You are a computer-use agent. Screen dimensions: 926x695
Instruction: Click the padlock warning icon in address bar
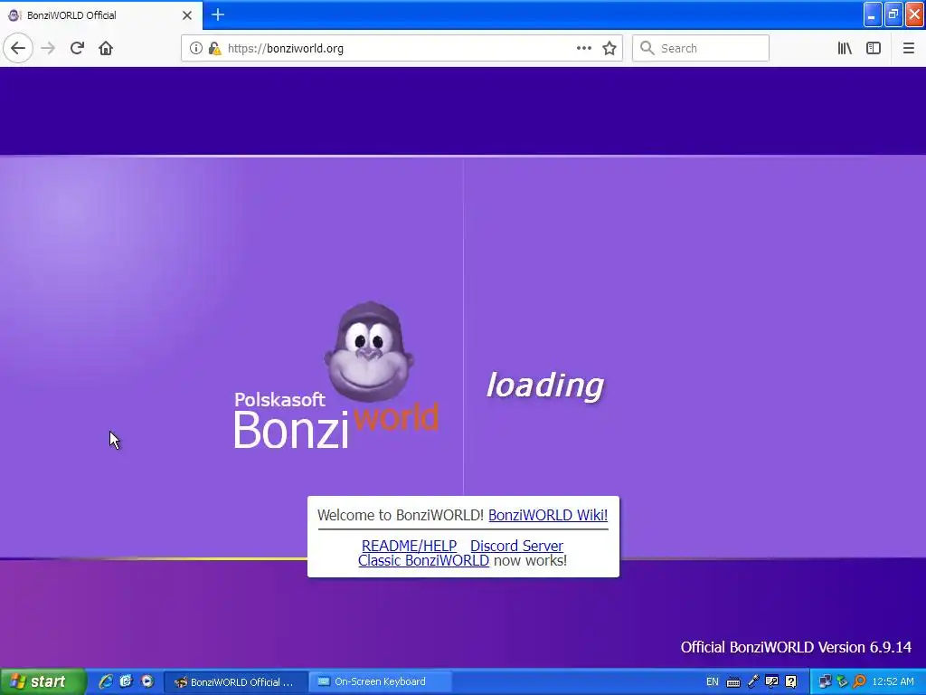click(214, 49)
